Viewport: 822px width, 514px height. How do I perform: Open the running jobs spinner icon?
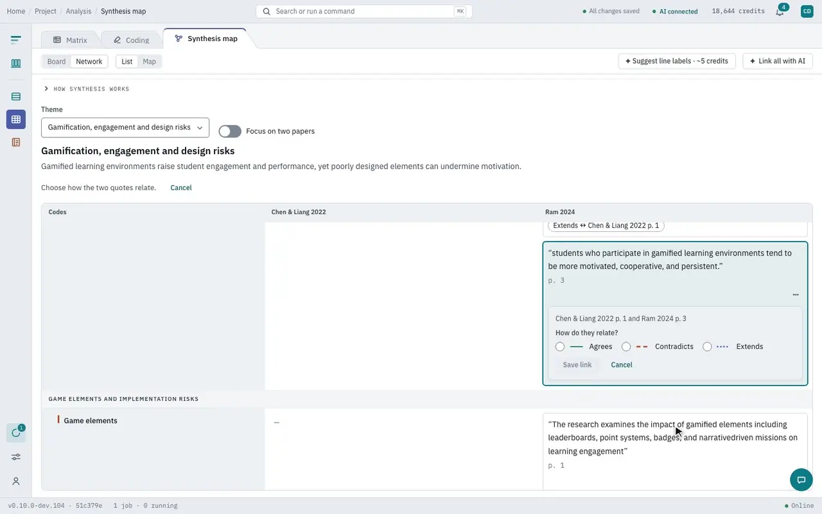point(16,433)
